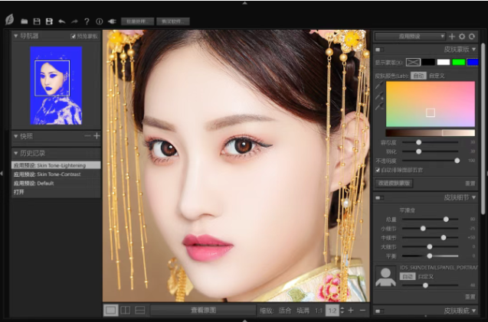Screen dimensions: 488x322
Task: Select Skin Tone-Contrast history entry
Action: click(x=46, y=174)
